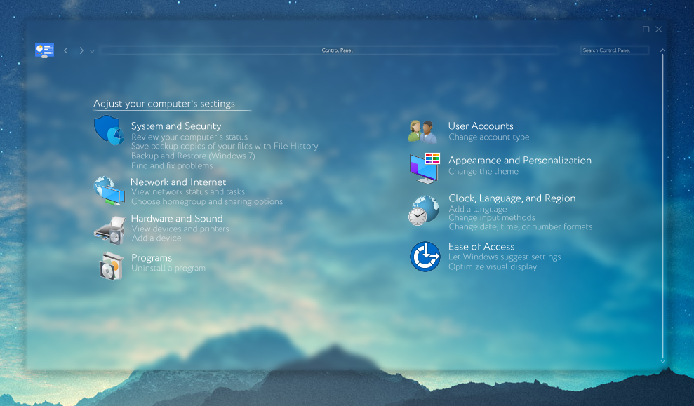Open Ease of Access heading
This screenshot has width=694, height=406.
click(x=481, y=246)
